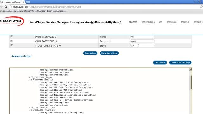Click the browser address bar
203x114 pixels.
coord(105,7)
